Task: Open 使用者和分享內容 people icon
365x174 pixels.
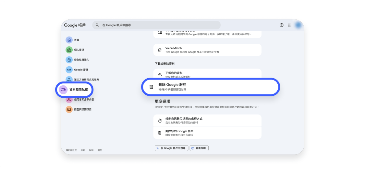Action: (69, 100)
